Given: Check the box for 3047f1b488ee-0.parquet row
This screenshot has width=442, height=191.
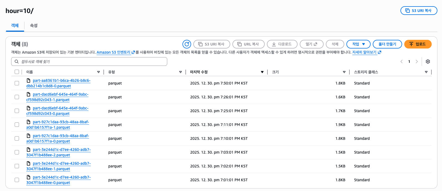Looking at the screenshot, I should pos(17,180).
